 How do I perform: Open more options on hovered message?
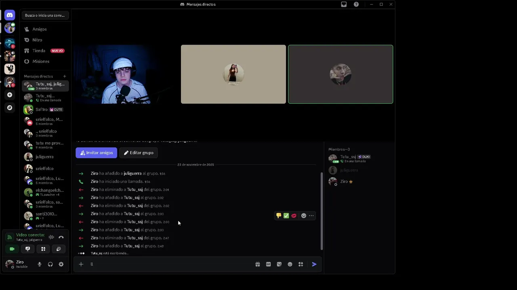click(311, 215)
